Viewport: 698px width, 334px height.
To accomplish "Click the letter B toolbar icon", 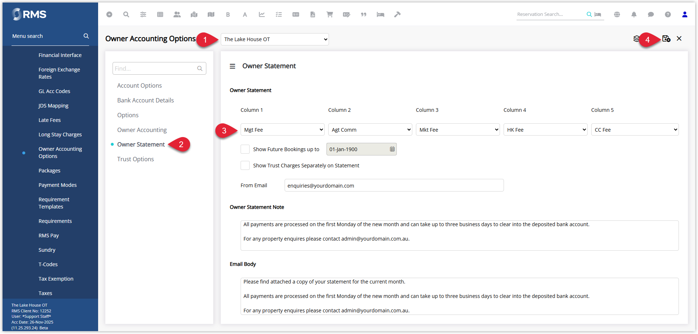I will pos(228,14).
